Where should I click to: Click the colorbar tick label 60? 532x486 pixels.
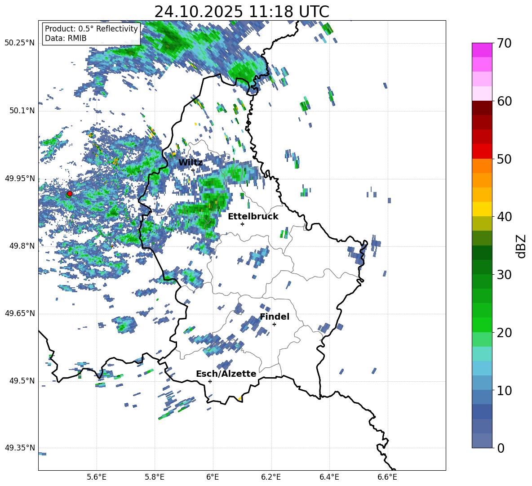click(504, 101)
